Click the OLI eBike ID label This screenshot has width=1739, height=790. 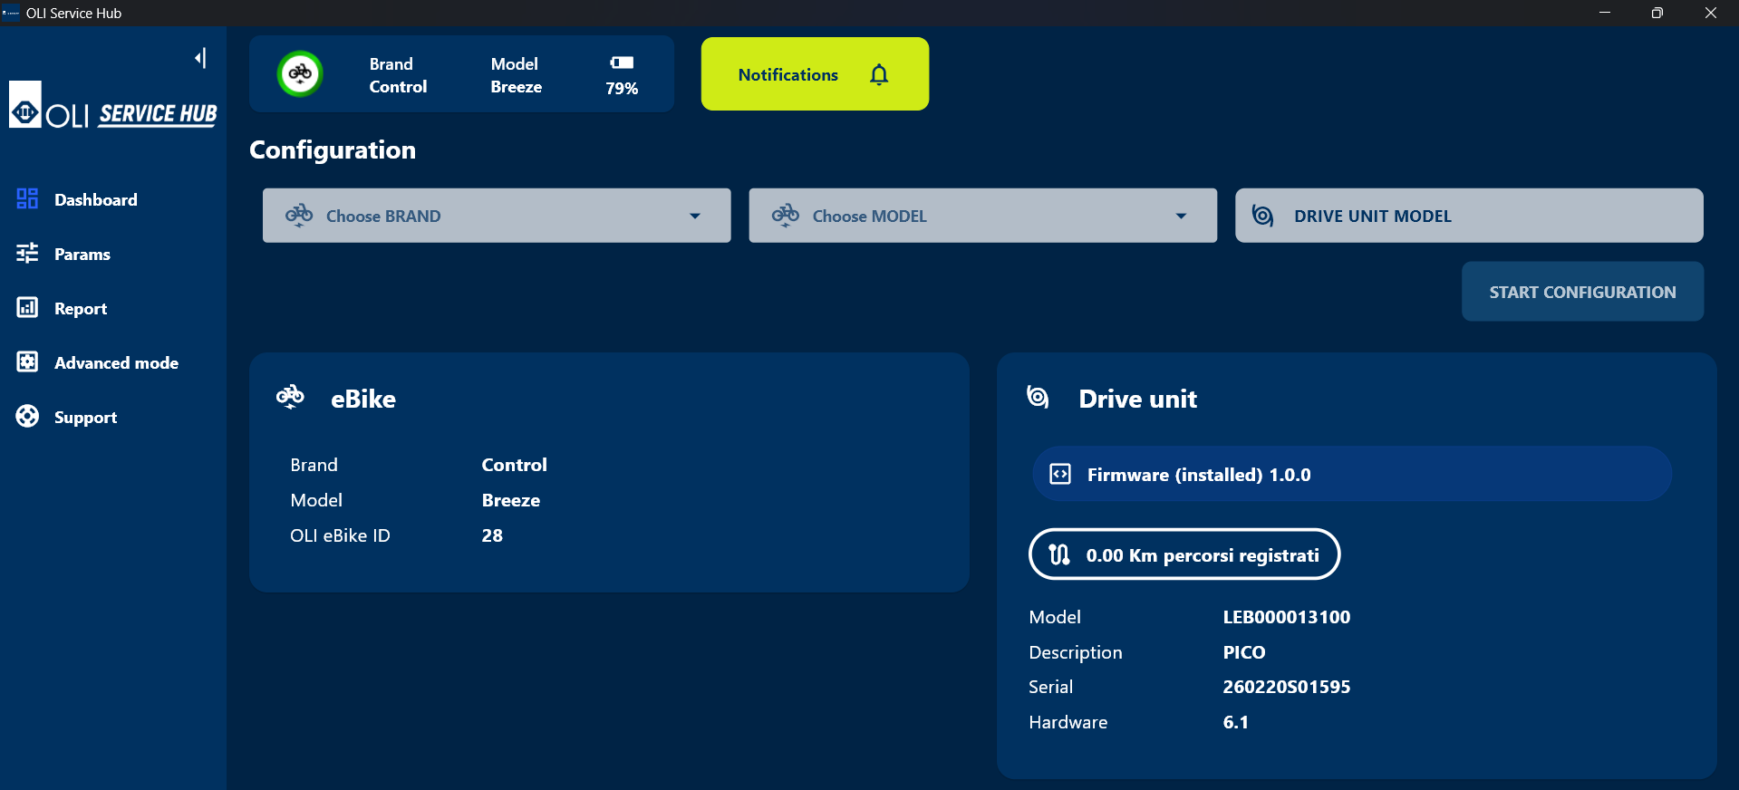(x=340, y=535)
